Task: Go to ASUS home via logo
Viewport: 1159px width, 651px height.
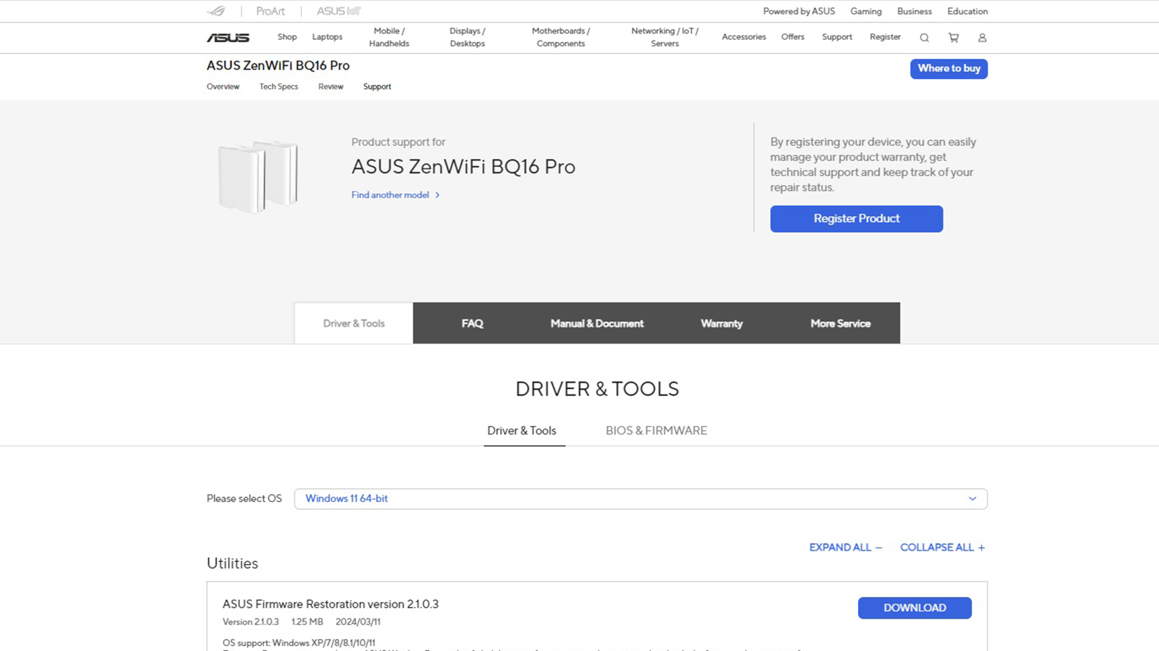Action: (x=228, y=38)
